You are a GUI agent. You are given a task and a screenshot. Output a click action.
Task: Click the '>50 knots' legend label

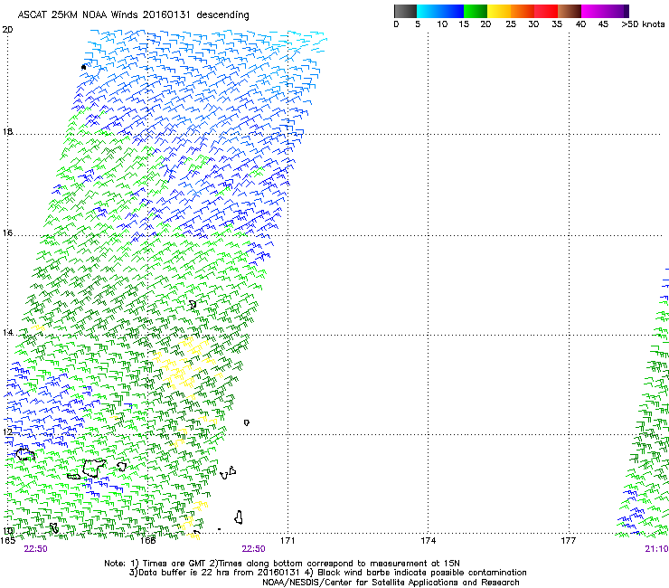643,24
